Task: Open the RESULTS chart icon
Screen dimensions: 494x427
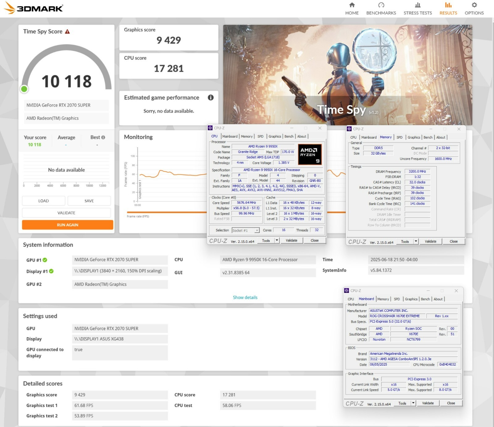Action: [448, 5]
